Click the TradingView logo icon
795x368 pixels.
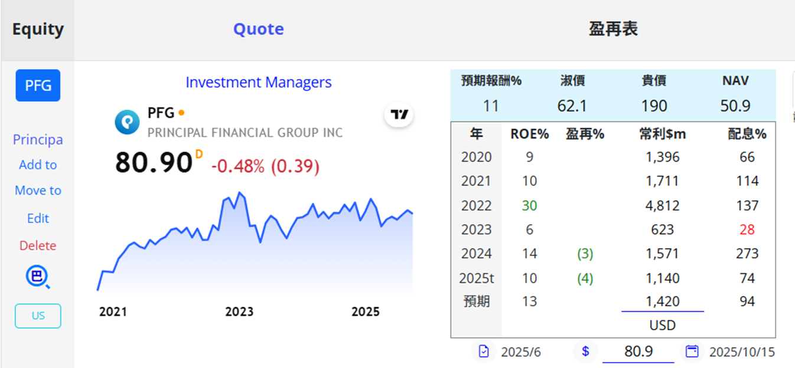click(400, 114)
